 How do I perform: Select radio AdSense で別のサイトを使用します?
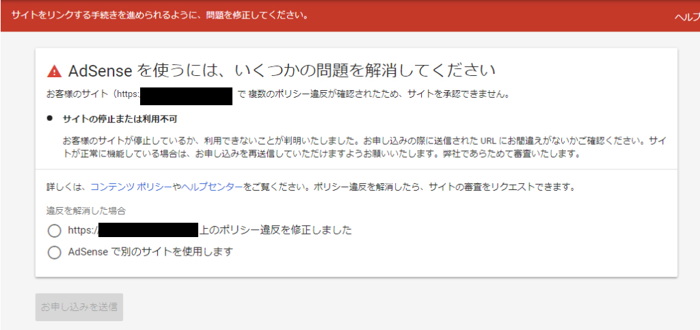coord(54,252)
